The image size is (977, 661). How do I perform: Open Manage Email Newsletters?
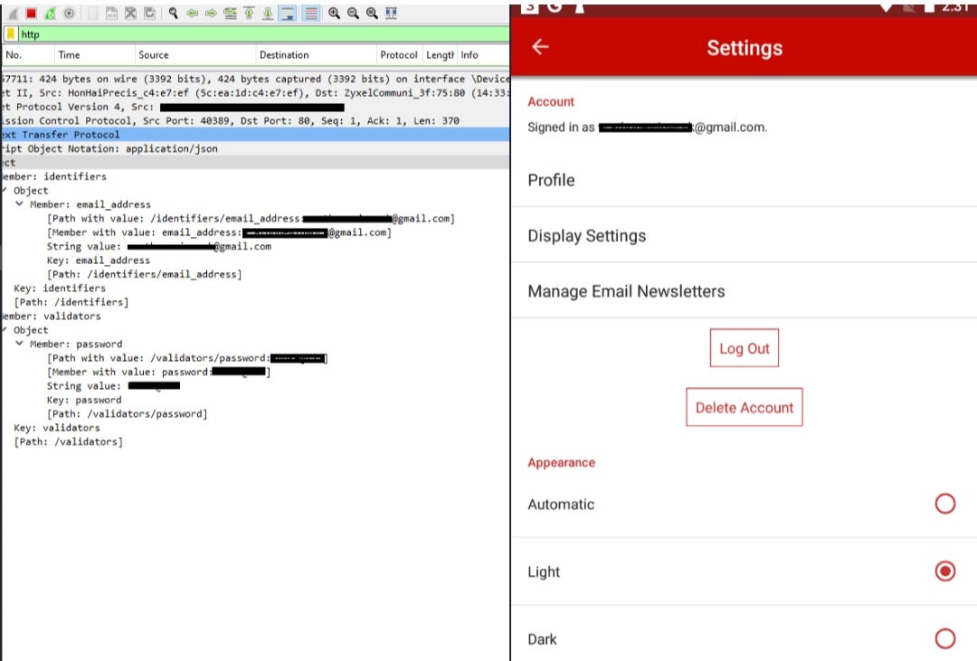626,291
